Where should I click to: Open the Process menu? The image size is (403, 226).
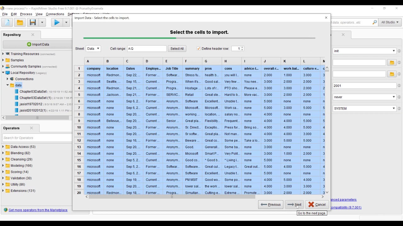(26, 14)
